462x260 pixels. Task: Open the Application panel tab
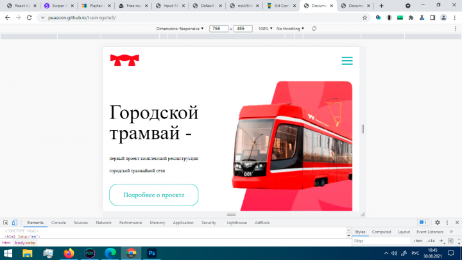tap(183, 223)
